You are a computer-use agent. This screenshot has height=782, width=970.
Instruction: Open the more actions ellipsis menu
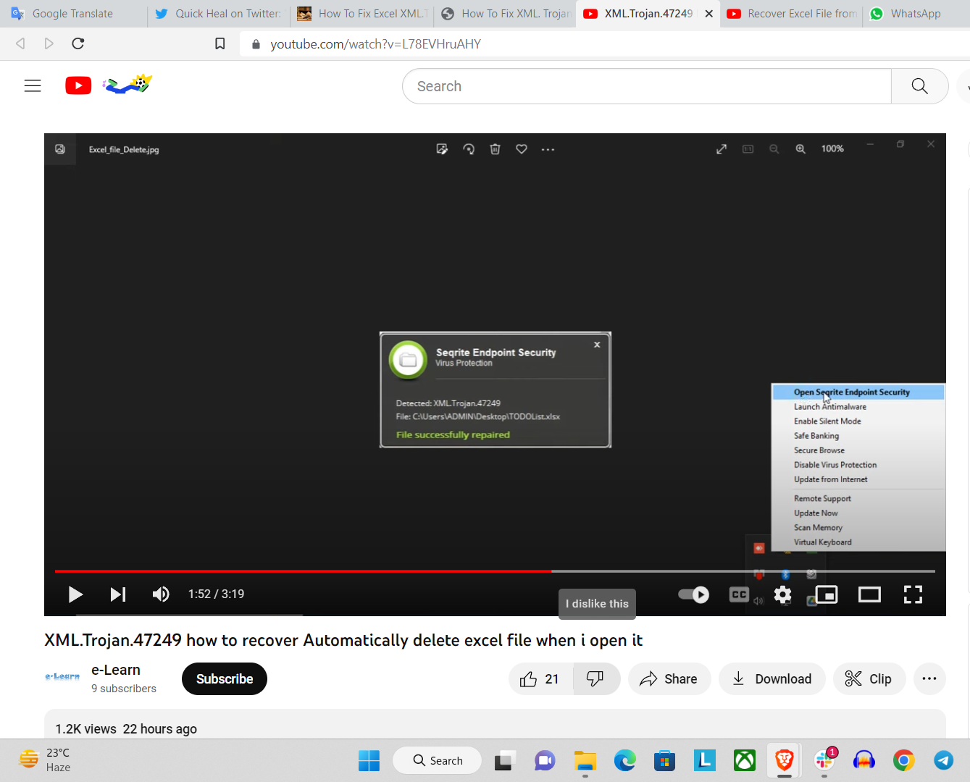[929, 679]
